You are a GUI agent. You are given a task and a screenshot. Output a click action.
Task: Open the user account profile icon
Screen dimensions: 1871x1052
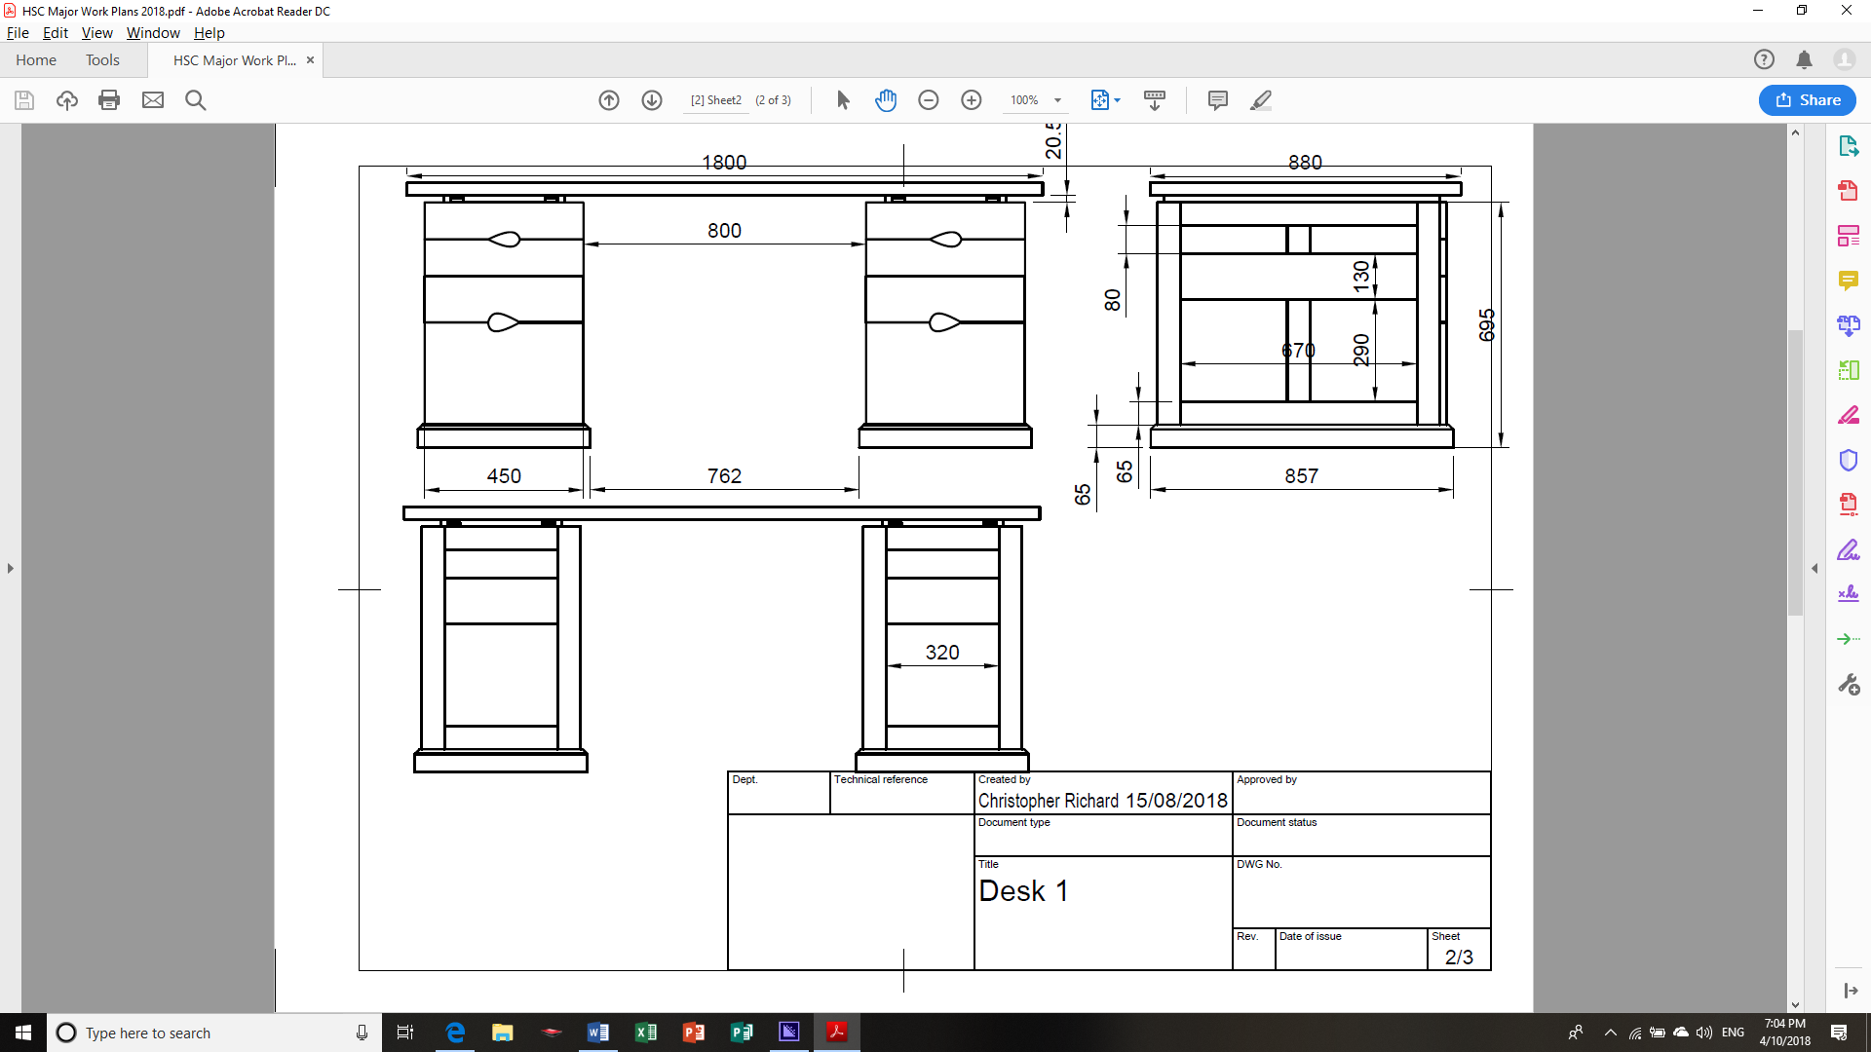1844,59
